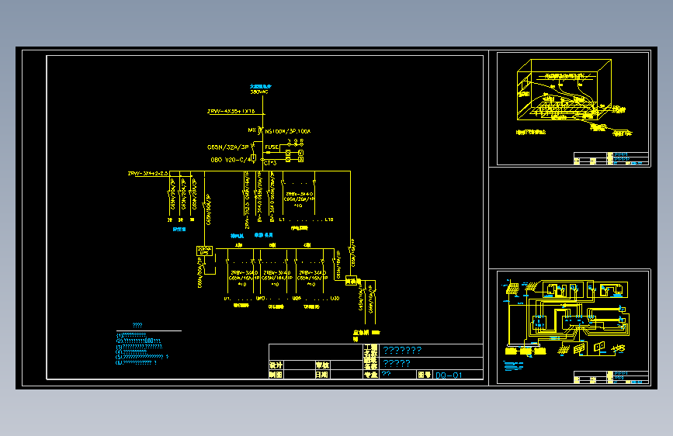
Task: Click the 图号 cell in title block
Action: (x=424, y=375)
